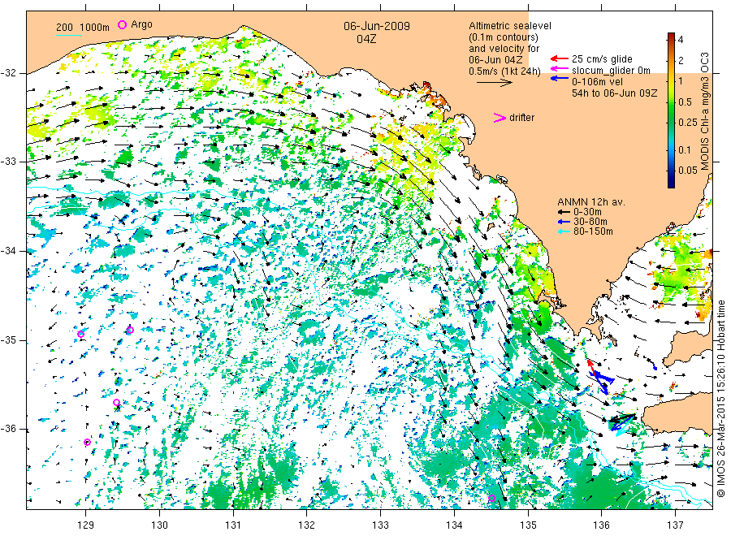
Task: Click the longitude label '131'
Action: pyautogui.click(x=233, y=525)
